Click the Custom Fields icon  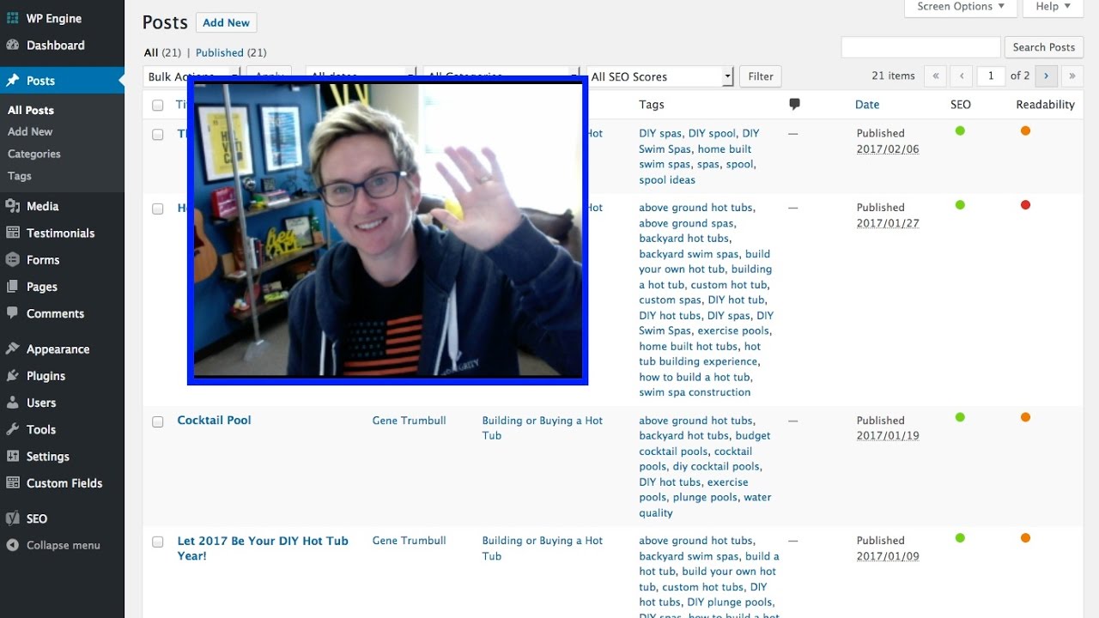13,482
